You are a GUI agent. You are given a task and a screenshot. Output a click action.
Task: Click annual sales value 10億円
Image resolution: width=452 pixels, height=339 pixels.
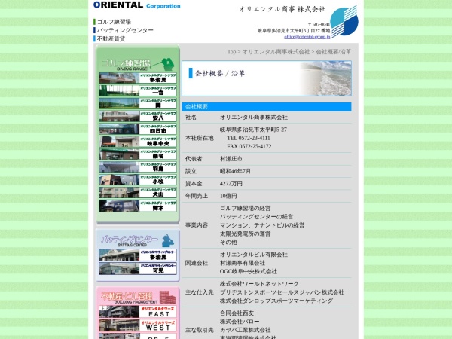point(228,196)
